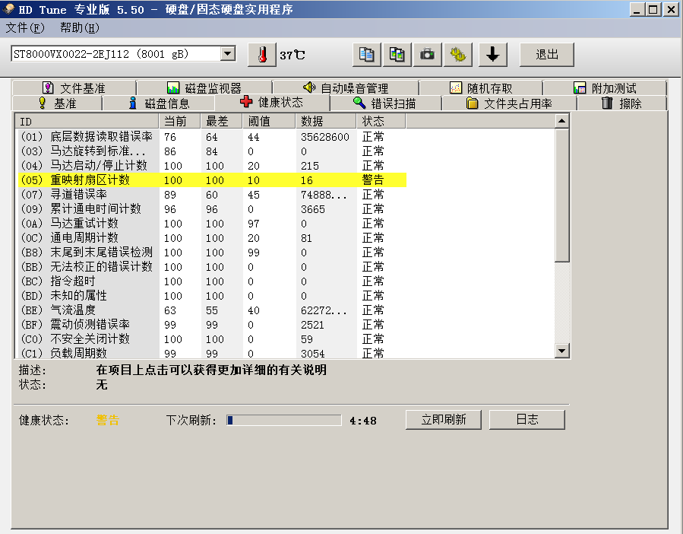Screen dimensions: 683x534
Task: Click the 数据 column header
Action: (327, 121)
